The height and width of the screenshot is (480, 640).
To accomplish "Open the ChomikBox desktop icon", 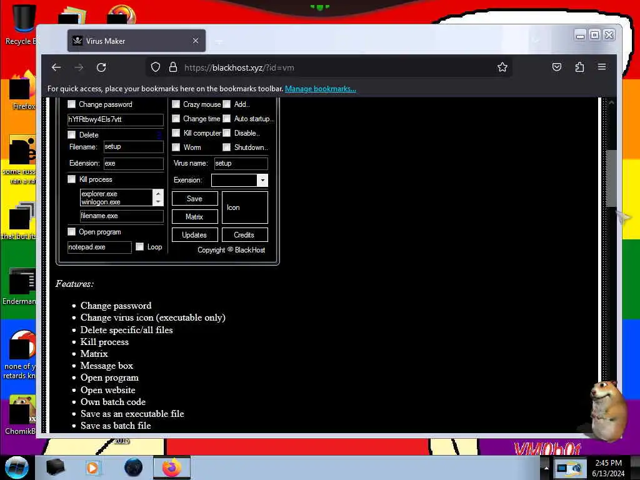I will click(x=21, y=414).
